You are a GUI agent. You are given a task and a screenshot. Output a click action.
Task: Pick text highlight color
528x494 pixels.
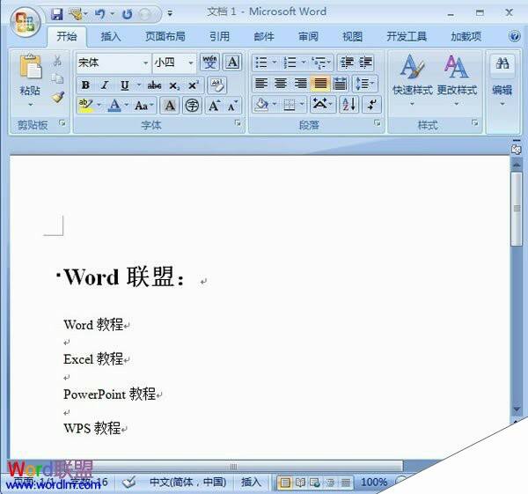pyautogui.click(x=85, y=106)
